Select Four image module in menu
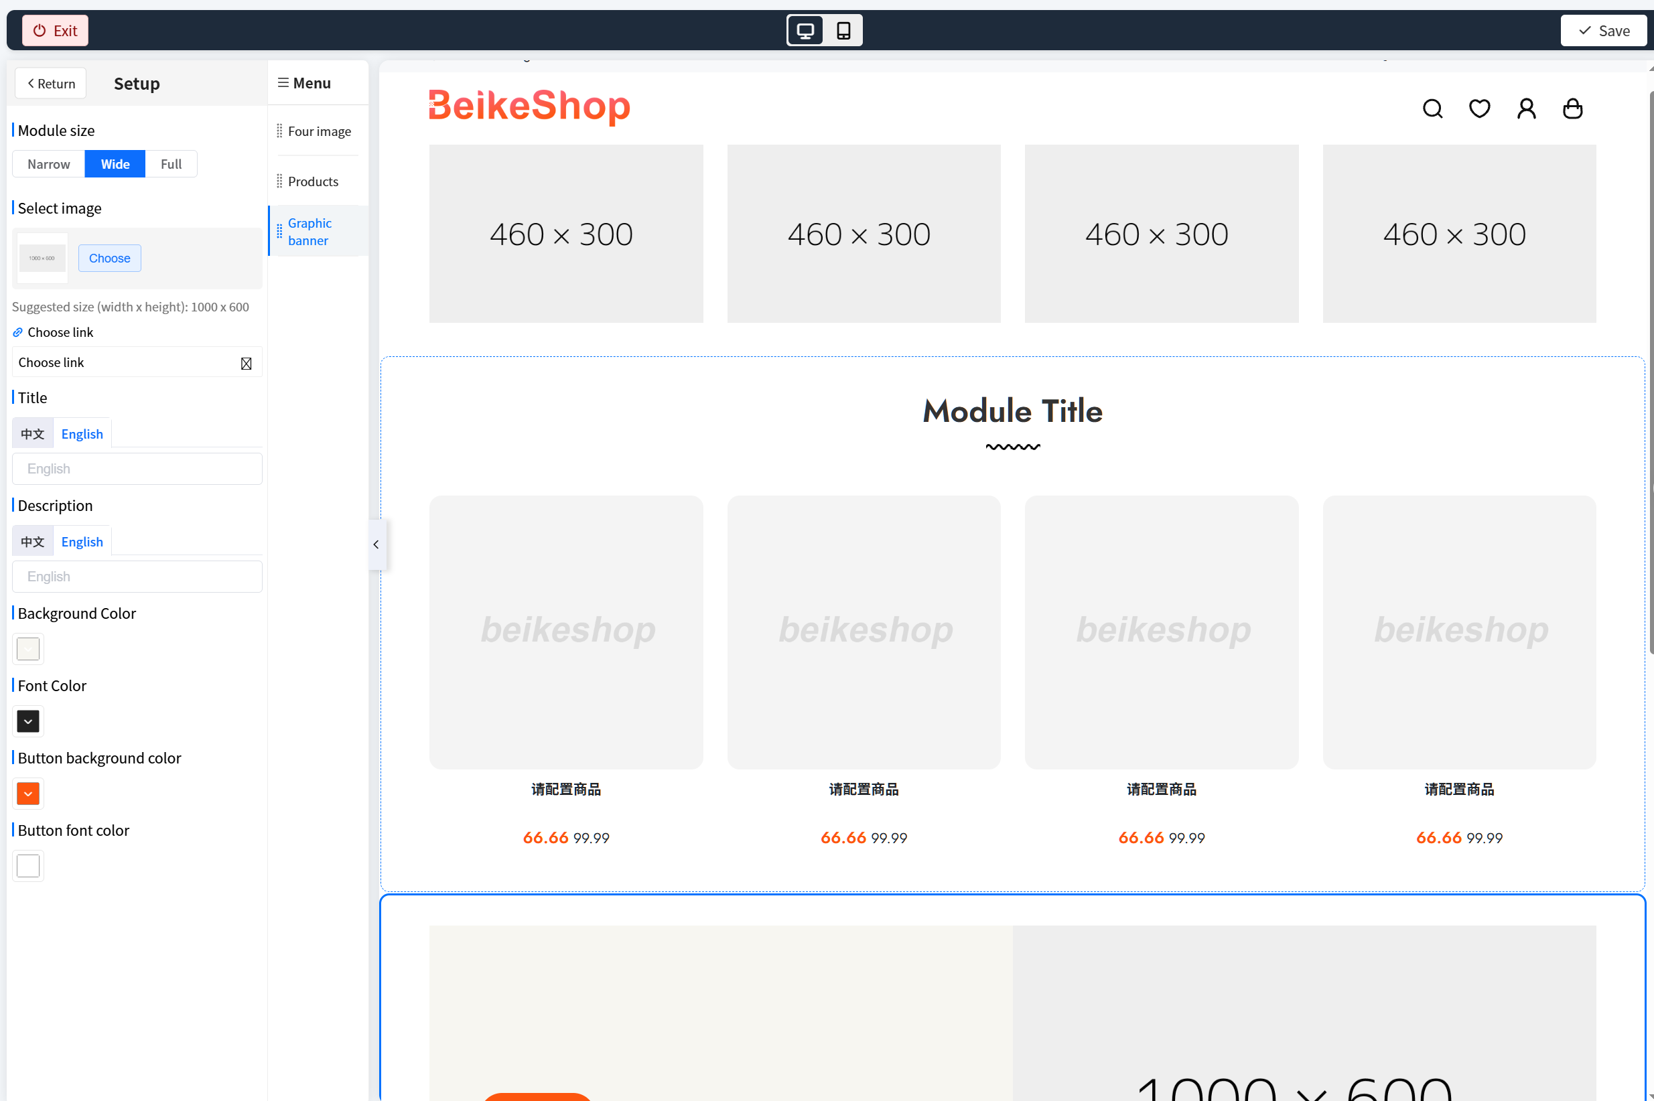This screenshot has height=1101, width=1654. (x=319, y=131)
